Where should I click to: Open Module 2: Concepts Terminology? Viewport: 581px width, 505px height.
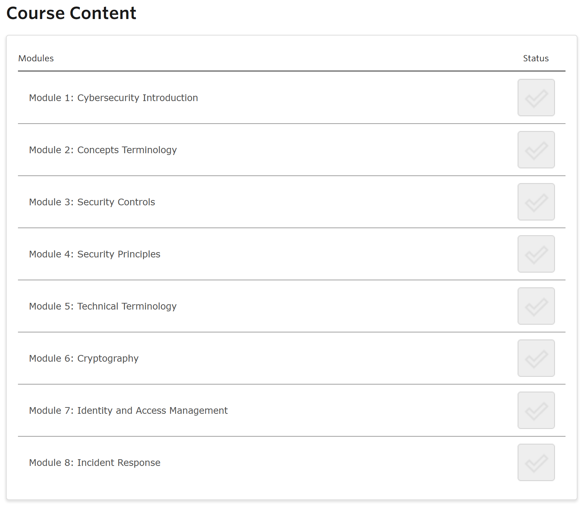point(103,150)
